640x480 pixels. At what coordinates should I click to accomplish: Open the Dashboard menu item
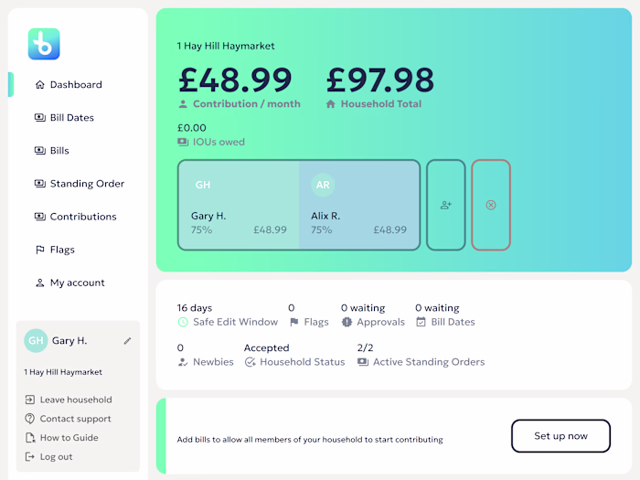point(76,85)
